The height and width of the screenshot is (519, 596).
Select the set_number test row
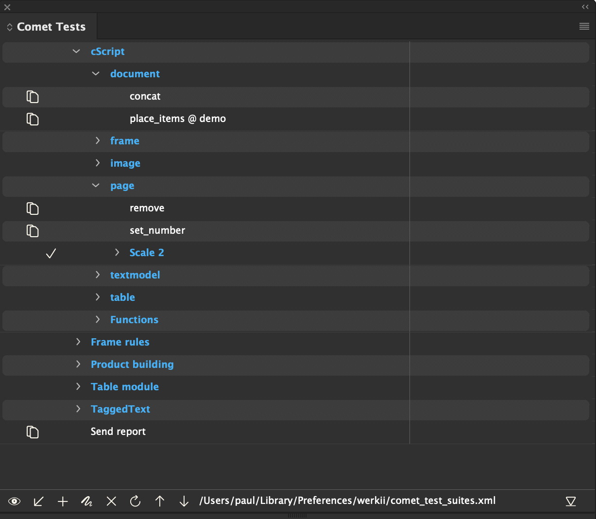click(296, 231)
